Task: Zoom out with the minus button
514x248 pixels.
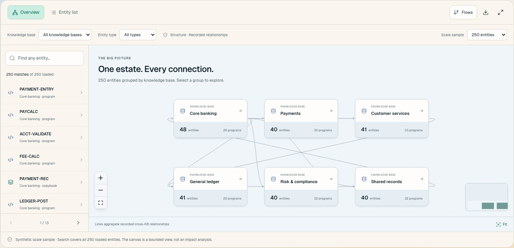Action: [101, 190]
